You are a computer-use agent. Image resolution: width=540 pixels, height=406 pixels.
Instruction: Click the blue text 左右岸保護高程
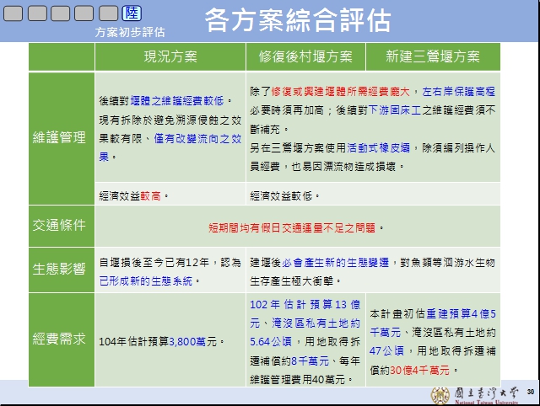tap(459, 92)
